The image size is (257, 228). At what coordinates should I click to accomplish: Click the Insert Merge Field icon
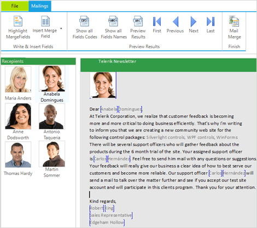[x=45, y=21]
